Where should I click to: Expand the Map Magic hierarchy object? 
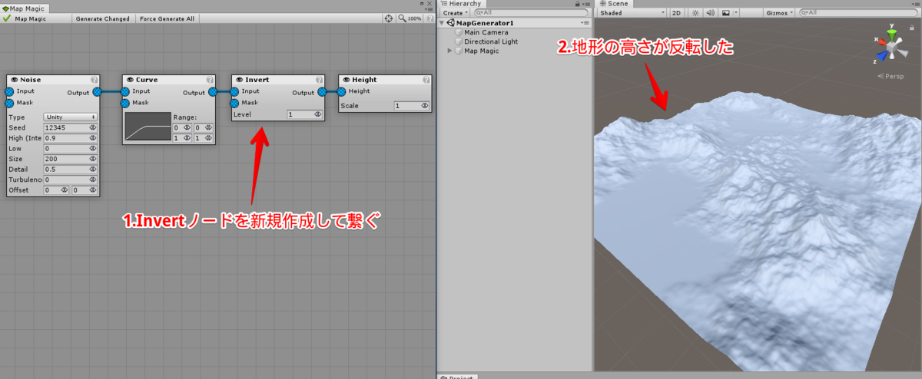450,51
